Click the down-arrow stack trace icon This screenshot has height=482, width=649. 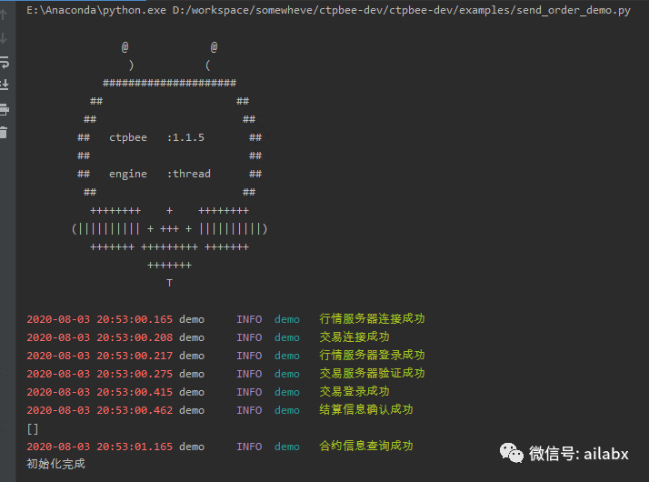point(4,38)
